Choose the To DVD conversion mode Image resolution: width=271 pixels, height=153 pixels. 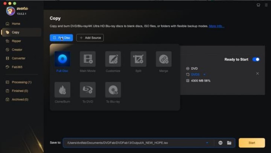pyautogui.click(x=88, y=89)
